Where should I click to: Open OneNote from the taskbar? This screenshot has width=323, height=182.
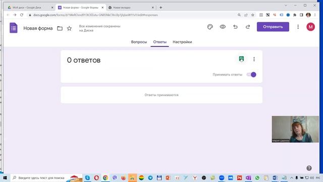click(248, 177)
